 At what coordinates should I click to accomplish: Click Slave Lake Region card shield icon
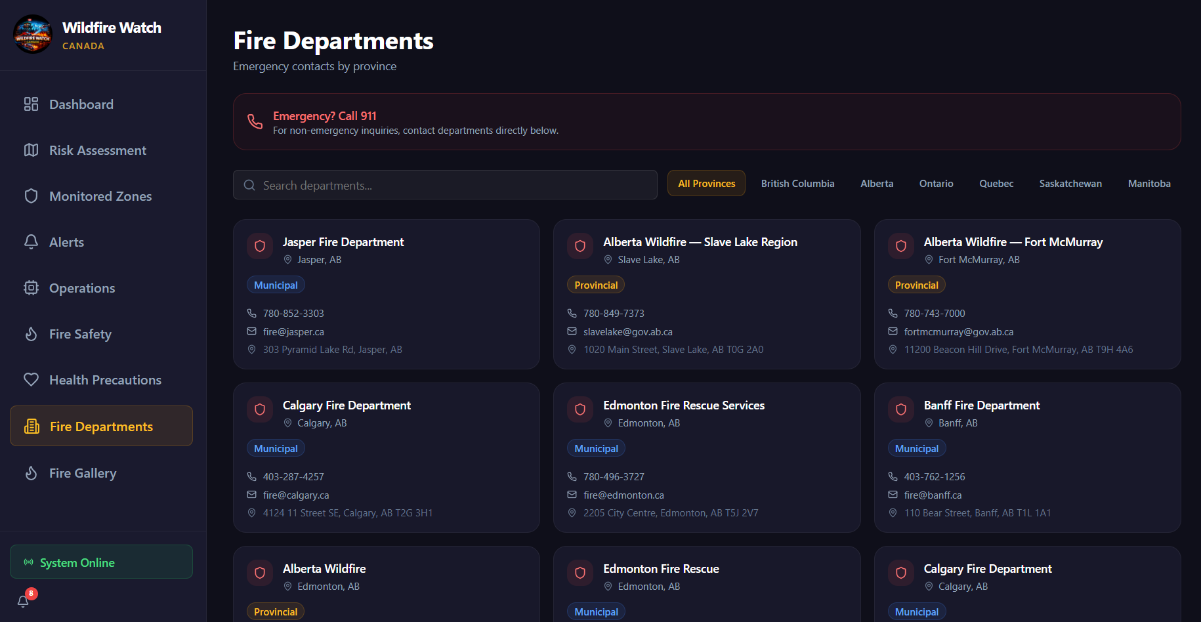580,246
